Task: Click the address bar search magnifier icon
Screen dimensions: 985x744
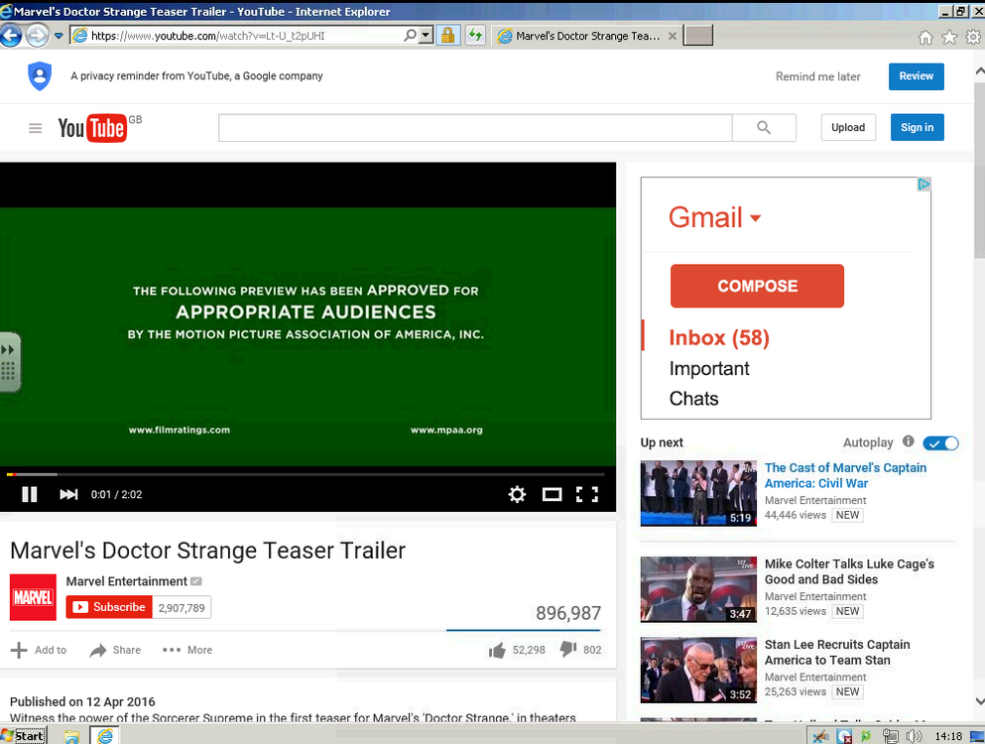Action: (410, 36)
